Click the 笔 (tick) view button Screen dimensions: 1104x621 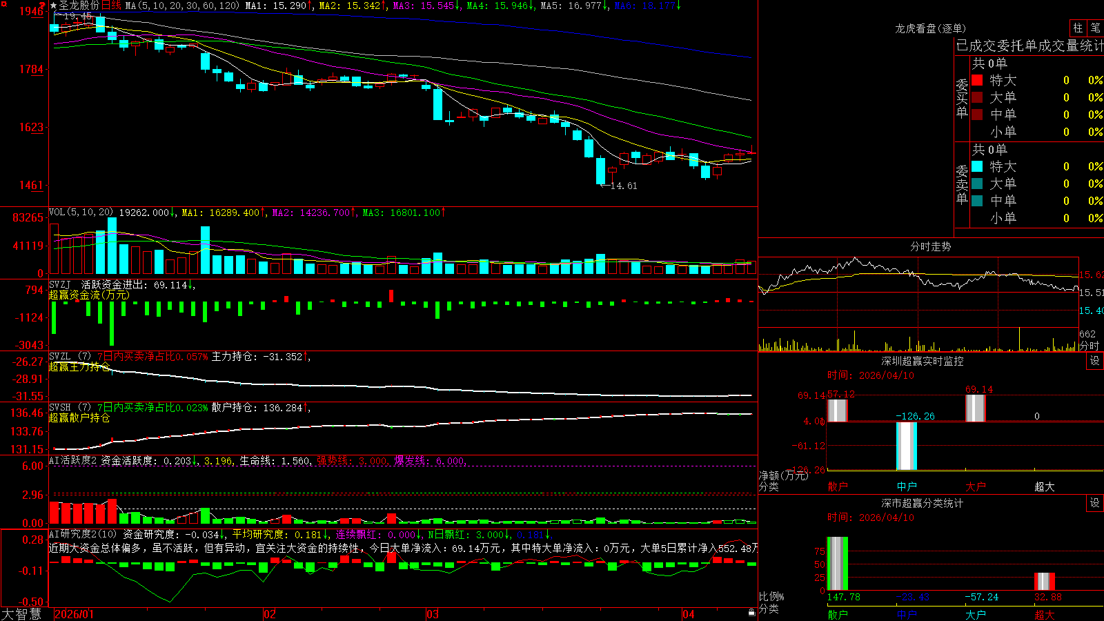[1095, 28]
